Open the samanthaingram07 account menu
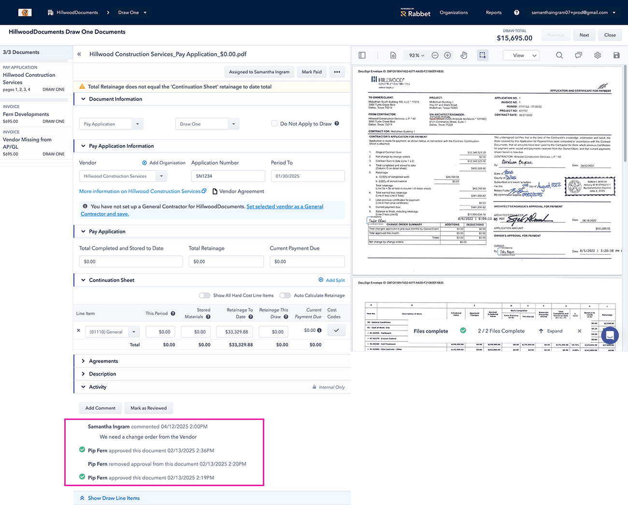Viewport: 628px width, 505px height. (x=573, y=13)
